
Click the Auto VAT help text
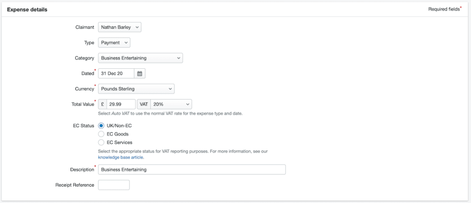(170, 114)
